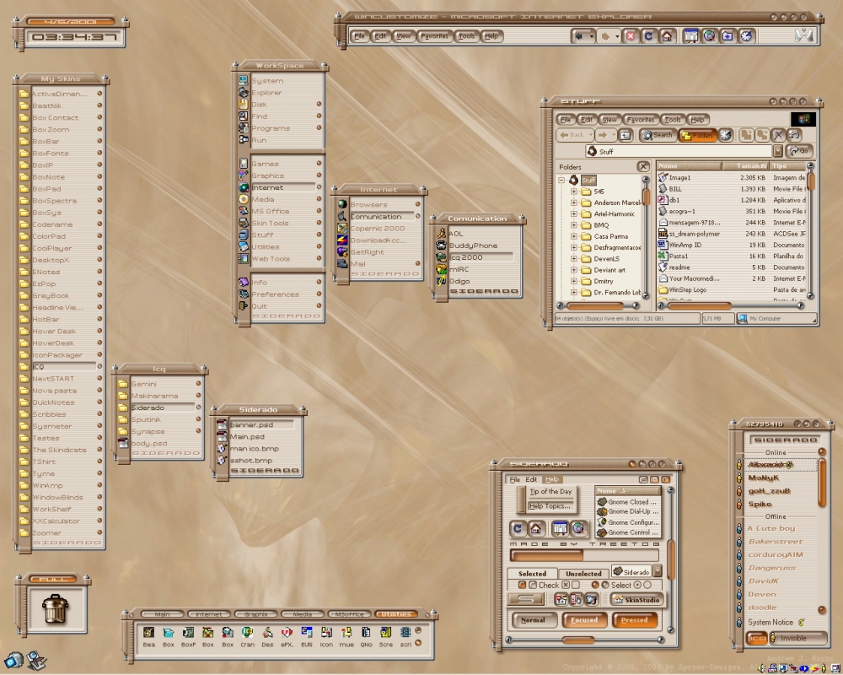The image size is (843, 675).
Task: Expand the Dmitry folder node
Action: (573, 281)
